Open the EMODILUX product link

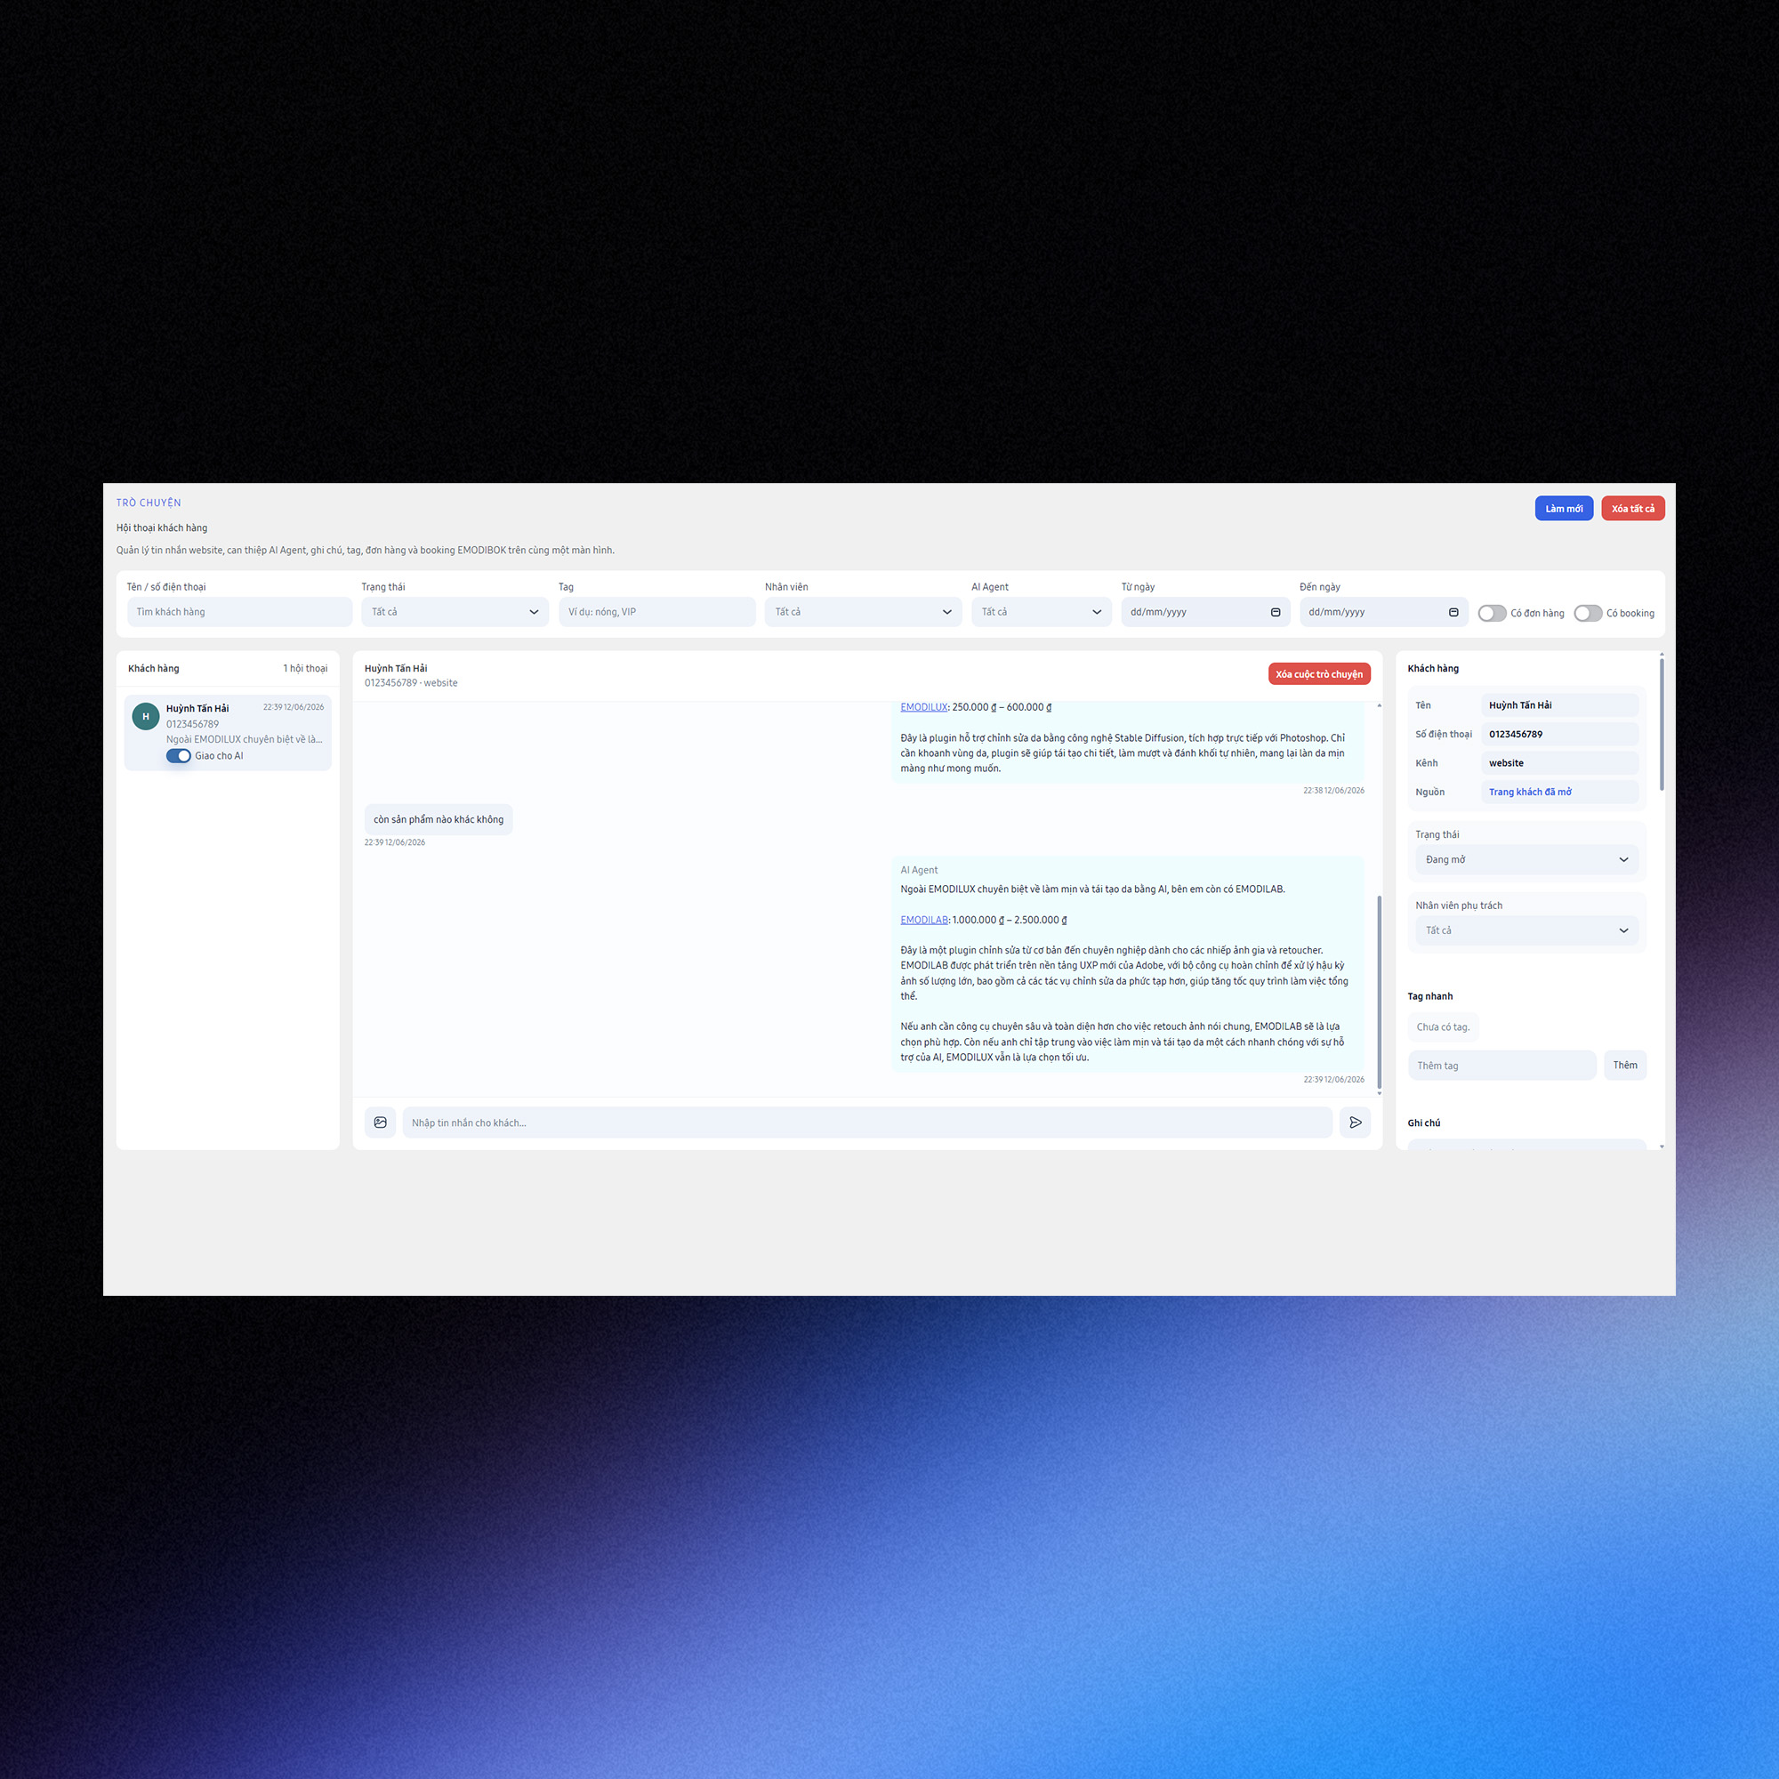click(923, 707)
